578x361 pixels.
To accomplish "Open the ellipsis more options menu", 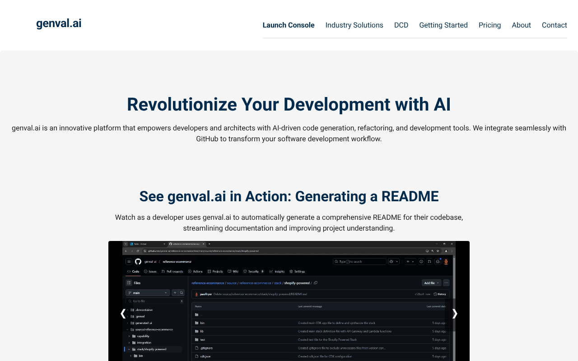I will click(x=446, y=282).
